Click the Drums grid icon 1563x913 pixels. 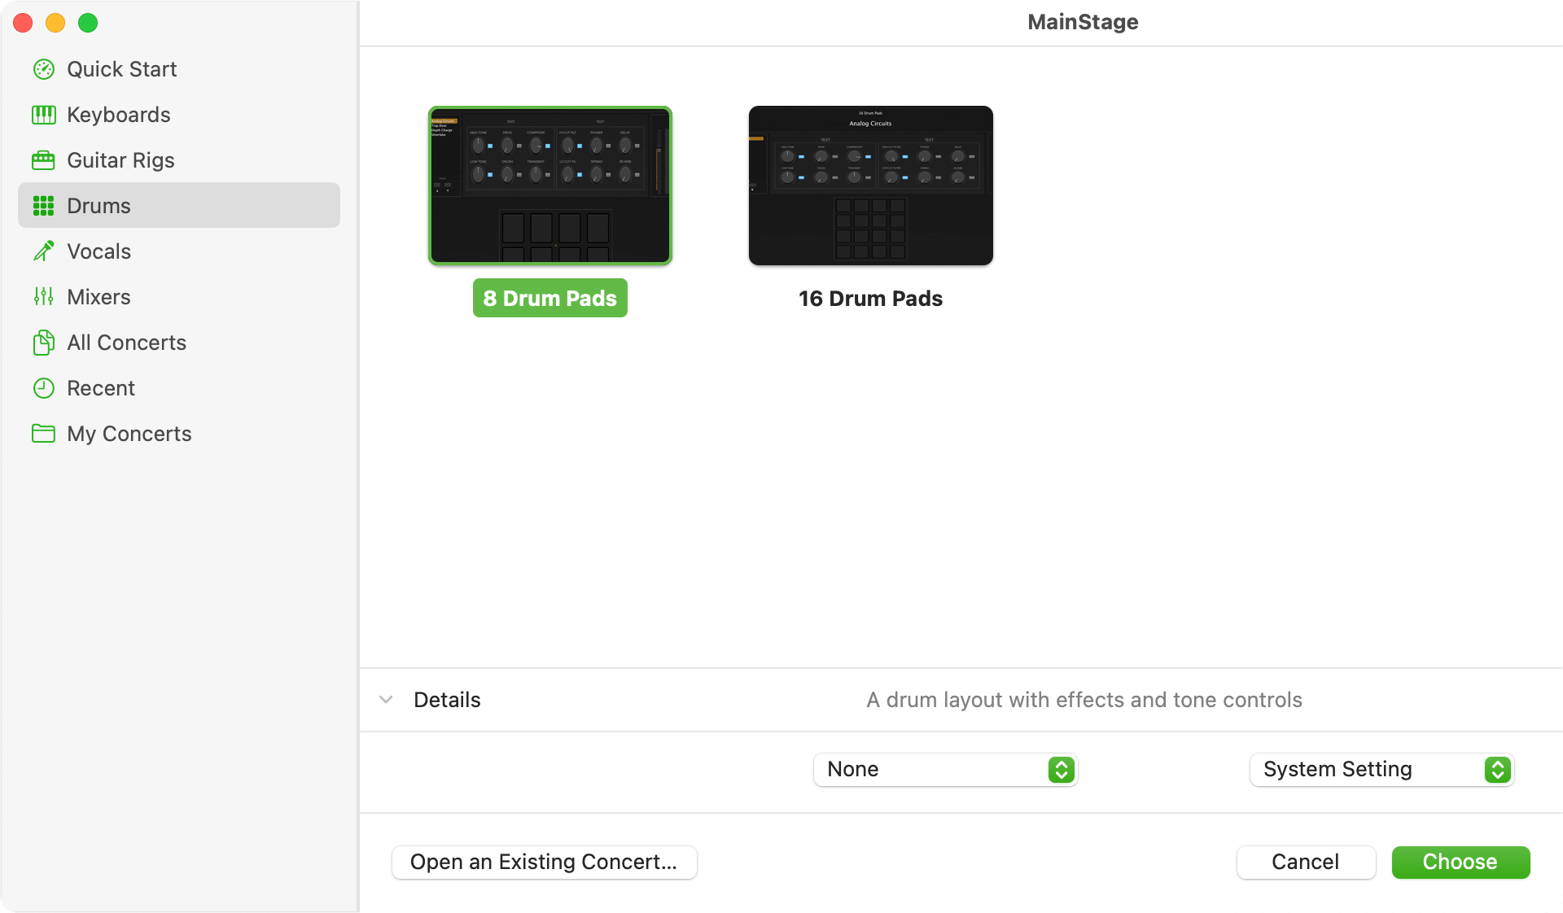[44, 206]
